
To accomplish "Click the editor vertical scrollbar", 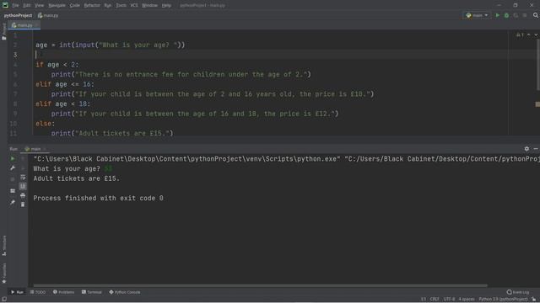I will click(538, 65).
